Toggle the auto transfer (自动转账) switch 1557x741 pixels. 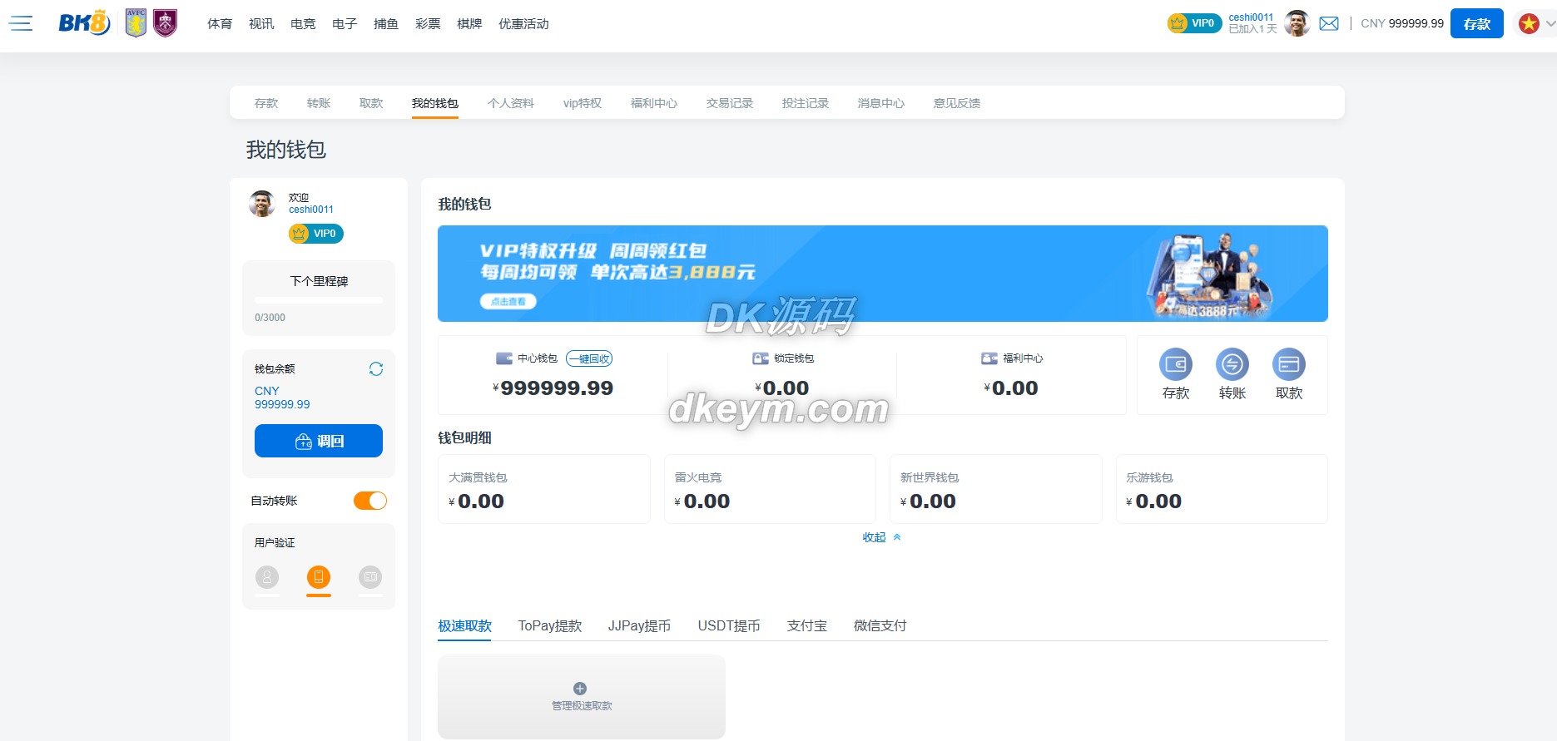[x=370, y=501]
